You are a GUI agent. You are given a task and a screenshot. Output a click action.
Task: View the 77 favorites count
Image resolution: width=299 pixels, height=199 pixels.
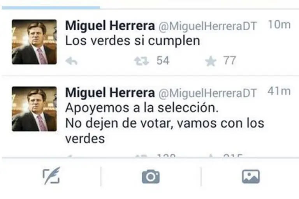[x=230, y=61]
